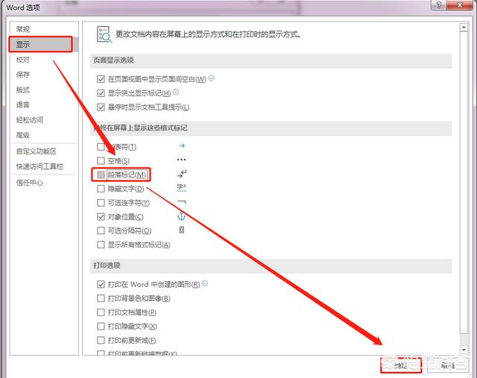Click the paragraph mark symbol next to 段落标记
This screenshot has height=378, width=477.
pos(182,174)
